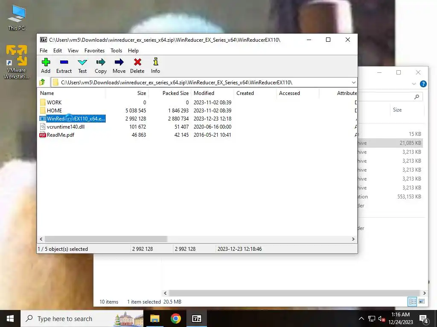The width and height of the screenshot is (437, 327).
Task: Click the Explorer search magnifier icon
Action: click(x=417, y=97)
